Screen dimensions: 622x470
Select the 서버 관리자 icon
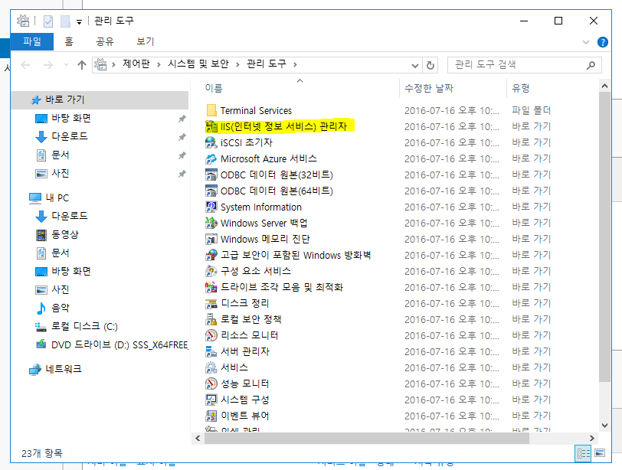click(x=211, y=351)
